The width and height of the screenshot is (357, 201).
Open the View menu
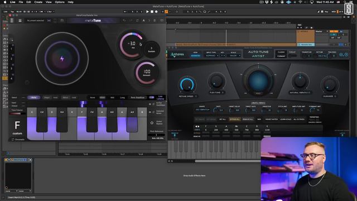point(49,2)
